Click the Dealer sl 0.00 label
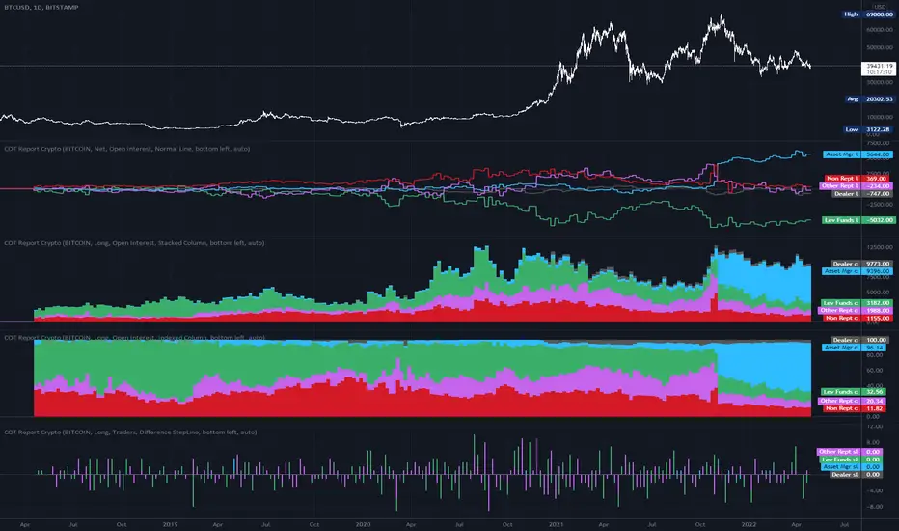 pos(856,475)
